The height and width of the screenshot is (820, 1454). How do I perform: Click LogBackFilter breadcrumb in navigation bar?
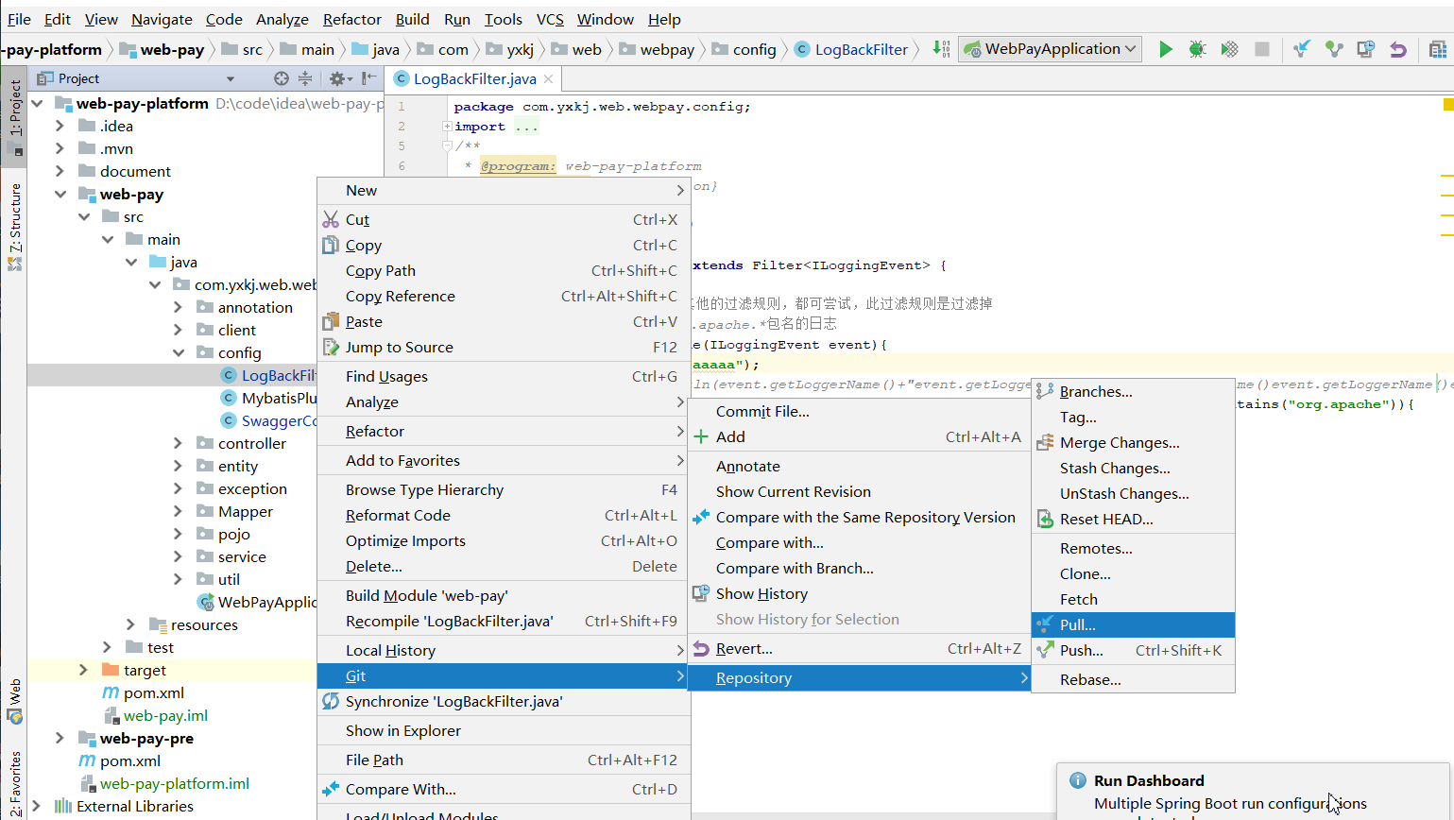coord(850,49)
